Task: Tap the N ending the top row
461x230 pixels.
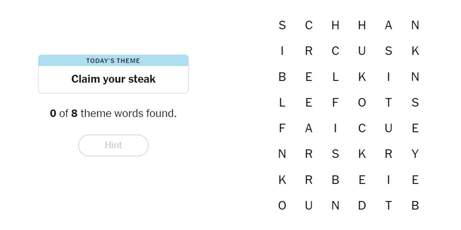Action: [415, 25]
